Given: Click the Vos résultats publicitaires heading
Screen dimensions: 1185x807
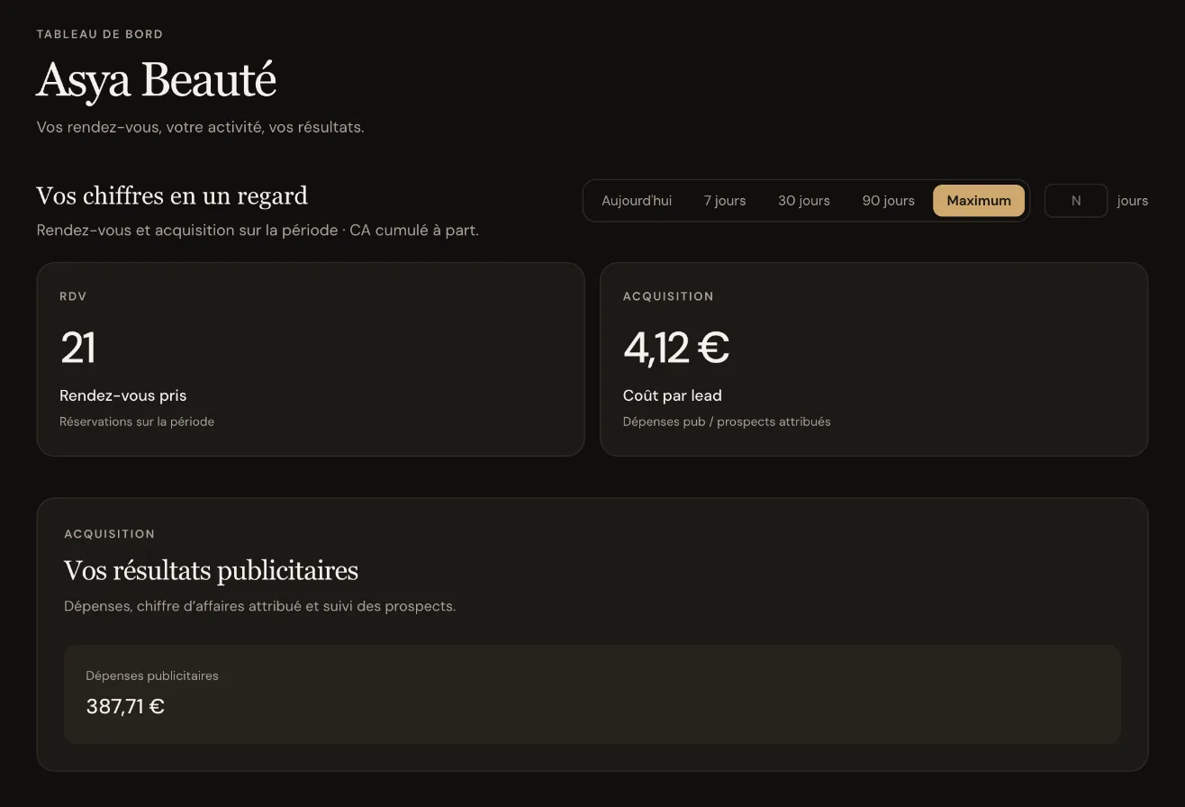Looking at the screenshot, I should [211, 571].
